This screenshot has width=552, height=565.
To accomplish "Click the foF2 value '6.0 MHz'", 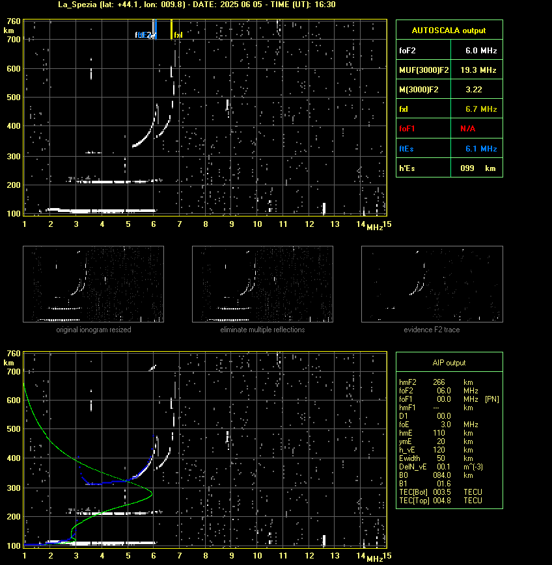I will tap(481, 51).
